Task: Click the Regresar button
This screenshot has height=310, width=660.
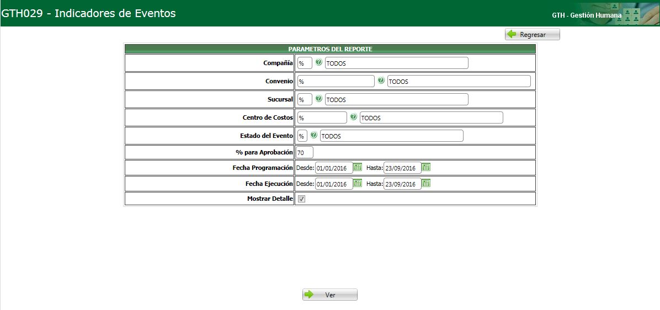Action: (x=533, y=35)
